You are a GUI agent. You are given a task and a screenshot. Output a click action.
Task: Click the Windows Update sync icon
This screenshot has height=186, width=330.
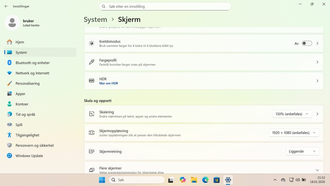coord(10,156)
